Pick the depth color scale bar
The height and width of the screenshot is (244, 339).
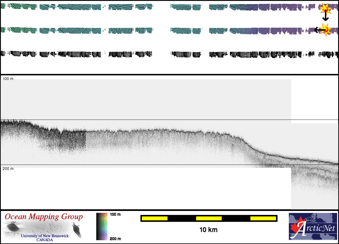point(102,226)
